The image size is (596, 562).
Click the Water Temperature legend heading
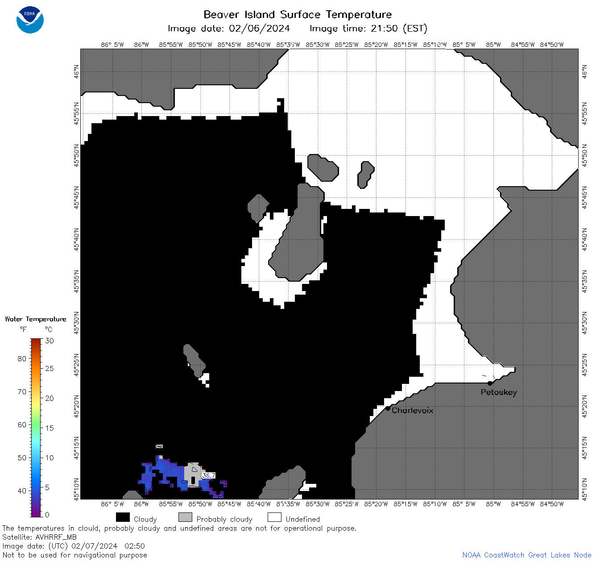(x=36, y=319)
